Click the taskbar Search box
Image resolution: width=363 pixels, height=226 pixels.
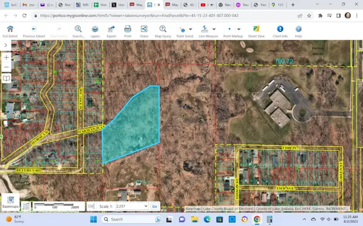(x=132, y=219)
